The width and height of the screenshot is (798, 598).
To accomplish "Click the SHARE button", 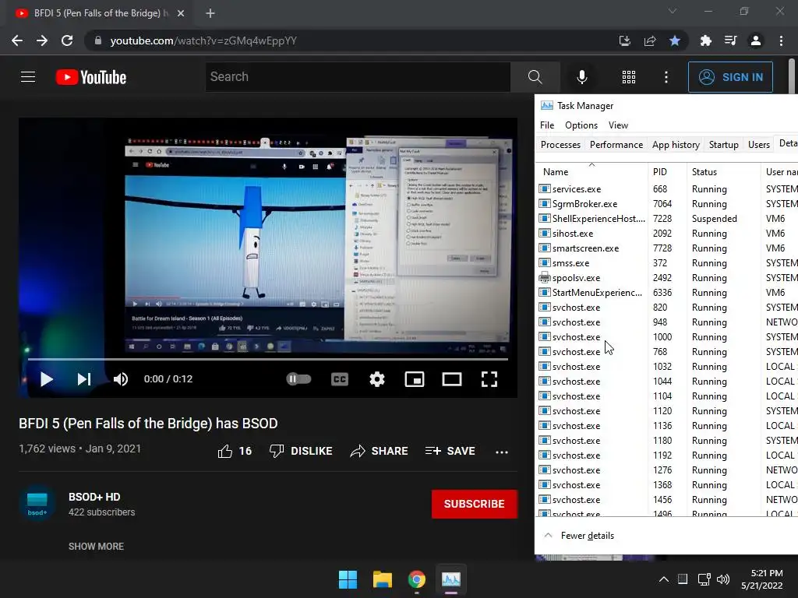I will pos(380,451).
